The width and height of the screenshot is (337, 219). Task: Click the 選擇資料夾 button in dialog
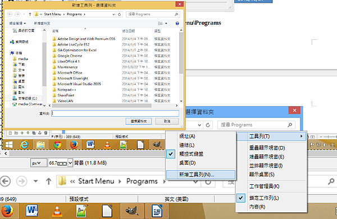pyautogui.click(x=139, y=121)
